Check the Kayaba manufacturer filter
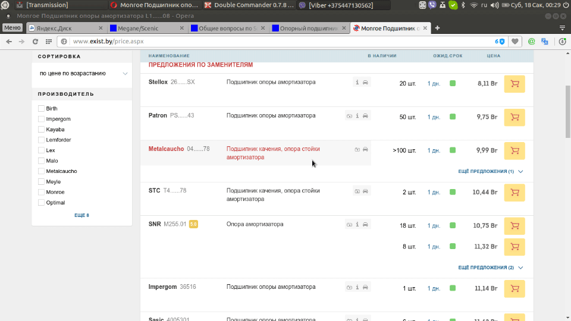The image size is (571, 321). (41, 130)
